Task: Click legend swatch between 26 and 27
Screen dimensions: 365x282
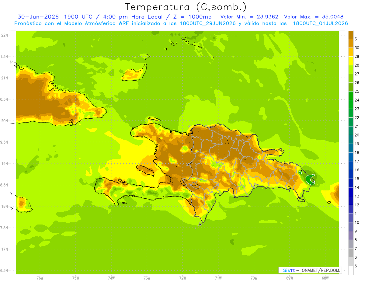Action: (351, 78)
